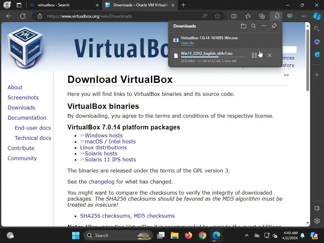This screenshot has width=324, height=243.
Task: Click the VirtualBox cube logo
Action: (25, 48)
